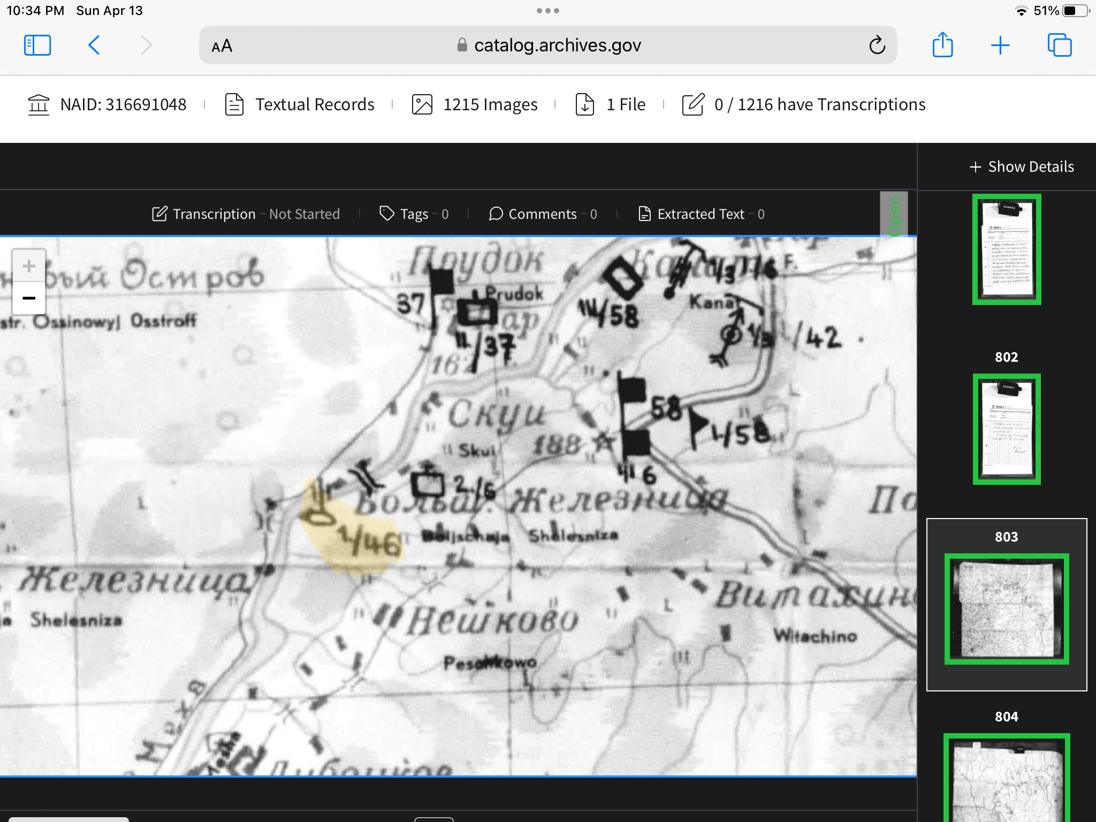Toggle the Safari sidebar icon
Image resolution: width=1096 pixels, height=822 pixels.
click(37, 45)
